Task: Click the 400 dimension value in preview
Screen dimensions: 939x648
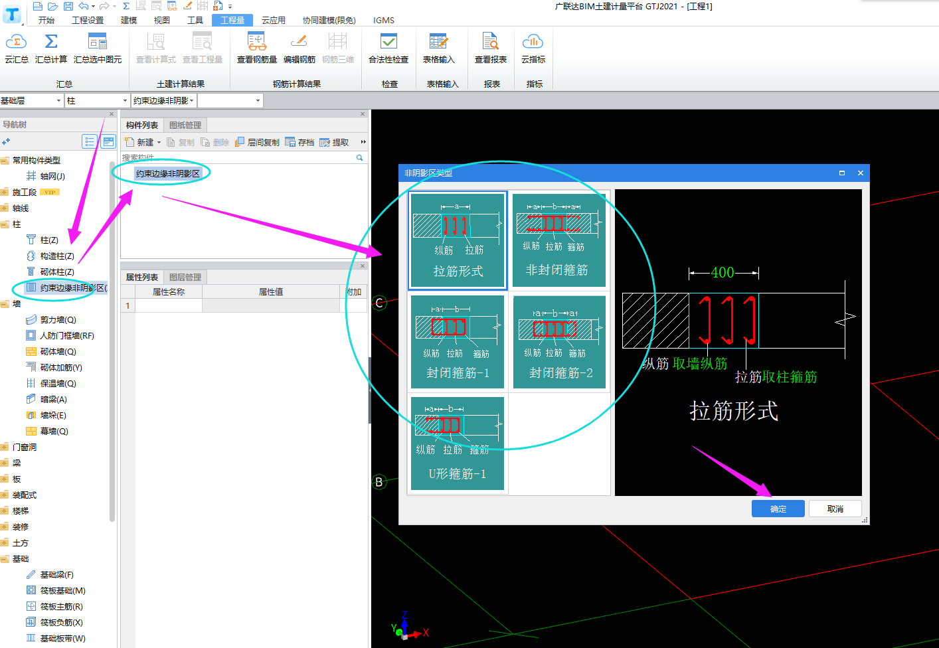Action: tap(723, 272)
